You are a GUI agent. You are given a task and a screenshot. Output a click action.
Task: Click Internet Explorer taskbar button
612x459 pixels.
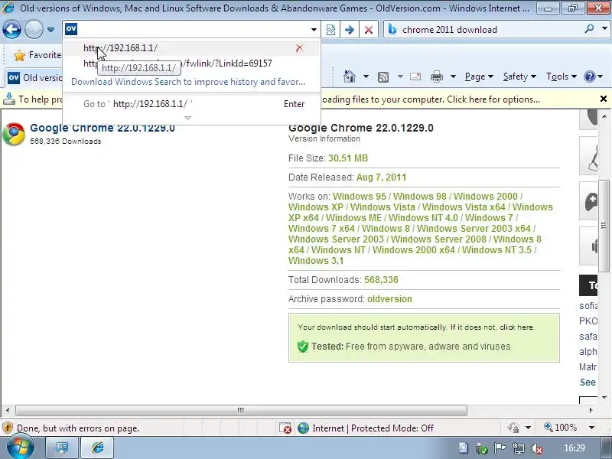tap(97, 448)
